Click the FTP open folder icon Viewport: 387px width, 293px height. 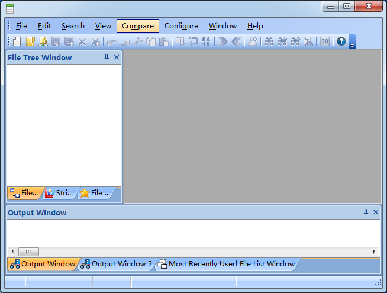pos(43,41)
